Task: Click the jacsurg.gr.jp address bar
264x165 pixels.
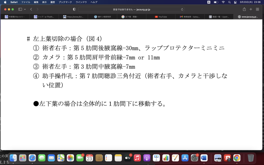Action: 131,9
